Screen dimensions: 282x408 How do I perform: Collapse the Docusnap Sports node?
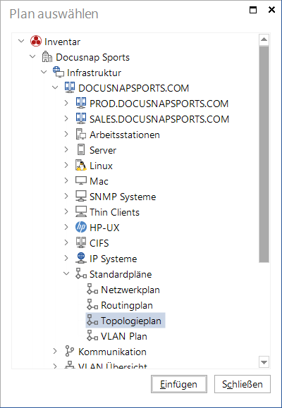pos(32,56)
